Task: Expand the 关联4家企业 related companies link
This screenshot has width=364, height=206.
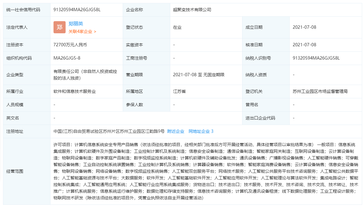Action: click(82, 31)
